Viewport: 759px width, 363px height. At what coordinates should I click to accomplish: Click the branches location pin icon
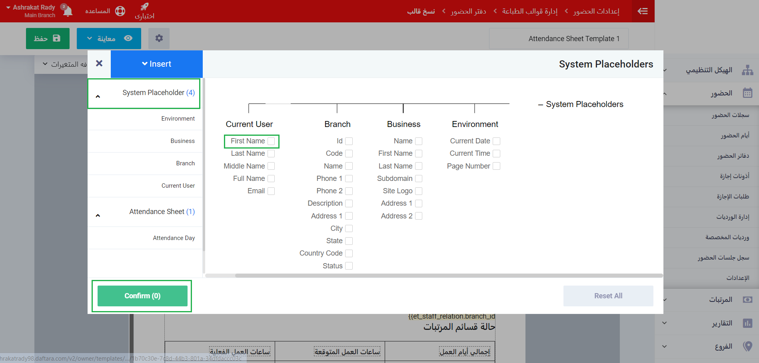(x=747, y=346)
